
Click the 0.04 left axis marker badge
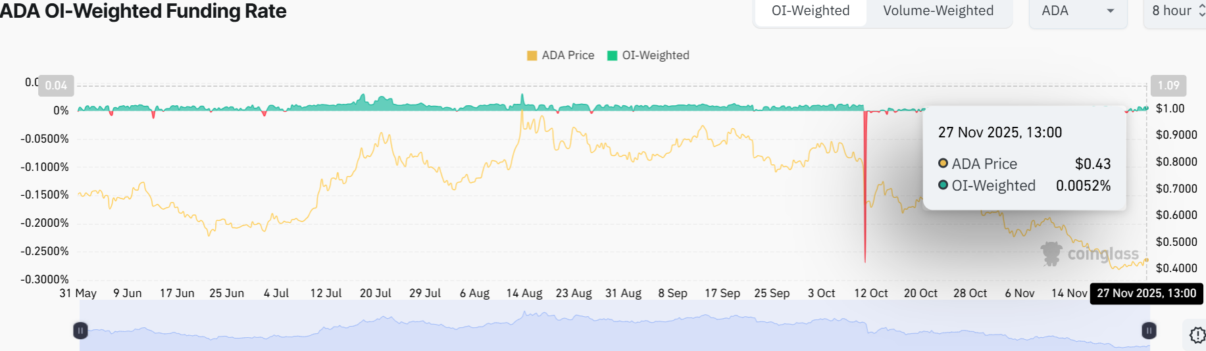tap(56, 85)
